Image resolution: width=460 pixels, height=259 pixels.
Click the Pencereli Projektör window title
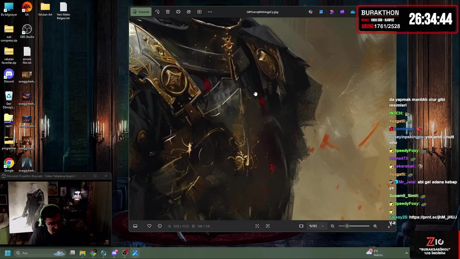[x=41, y=176]
